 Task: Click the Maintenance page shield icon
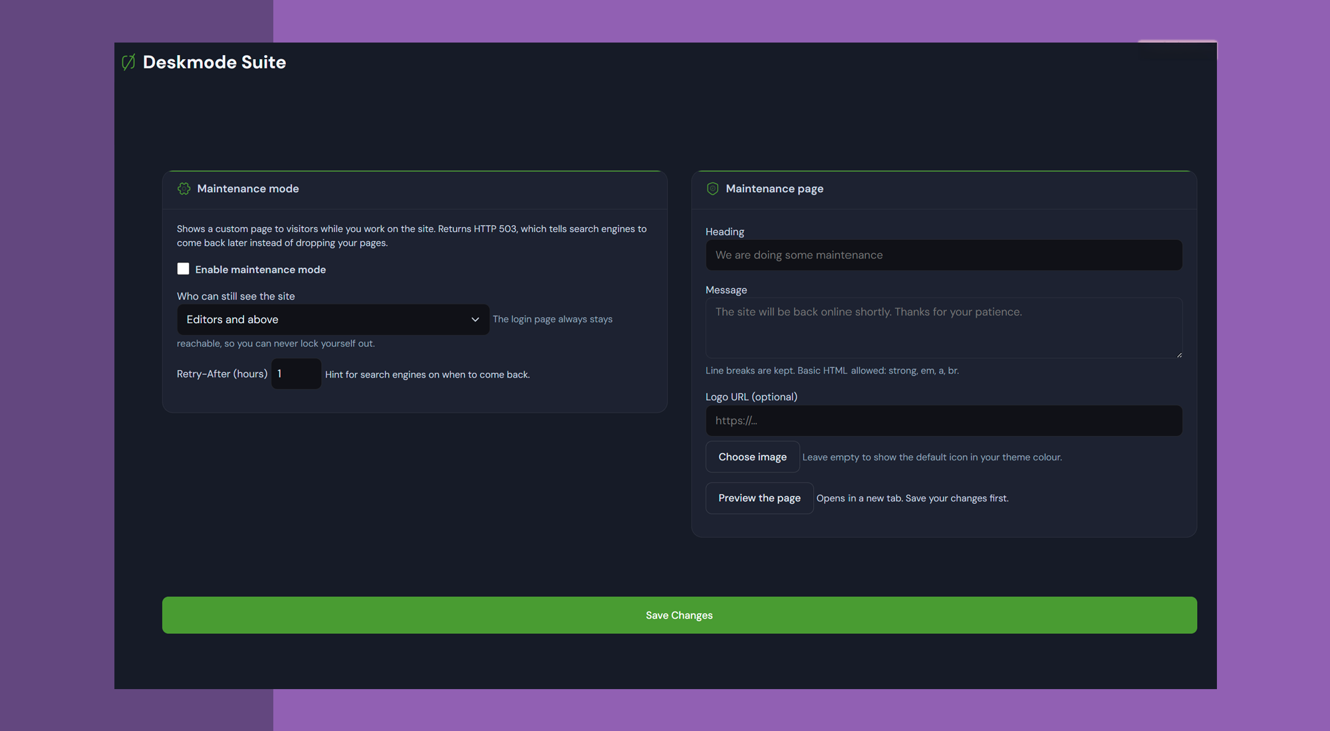(712, 189)
